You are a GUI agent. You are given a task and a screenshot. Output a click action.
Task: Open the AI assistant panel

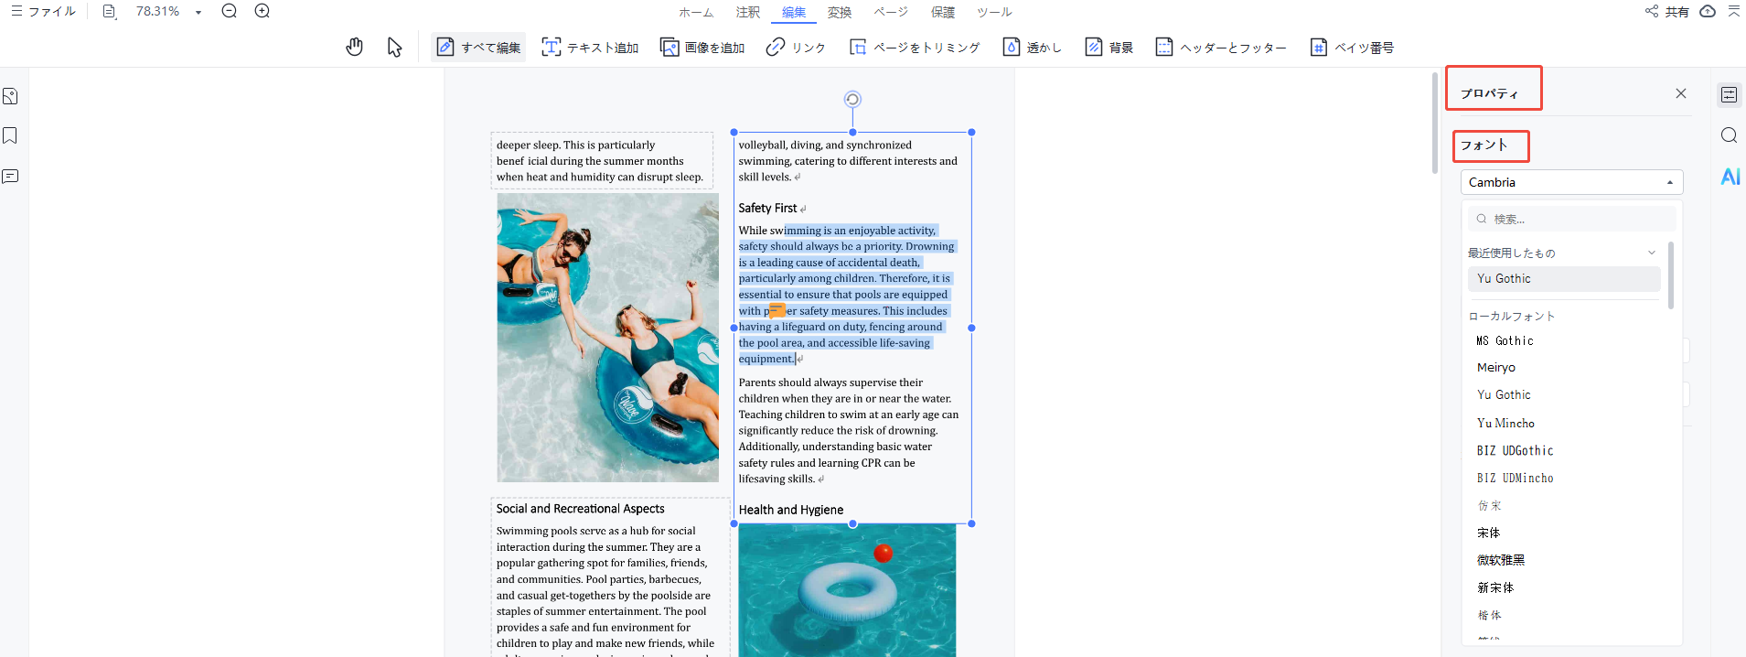[x=1730, y=177]
